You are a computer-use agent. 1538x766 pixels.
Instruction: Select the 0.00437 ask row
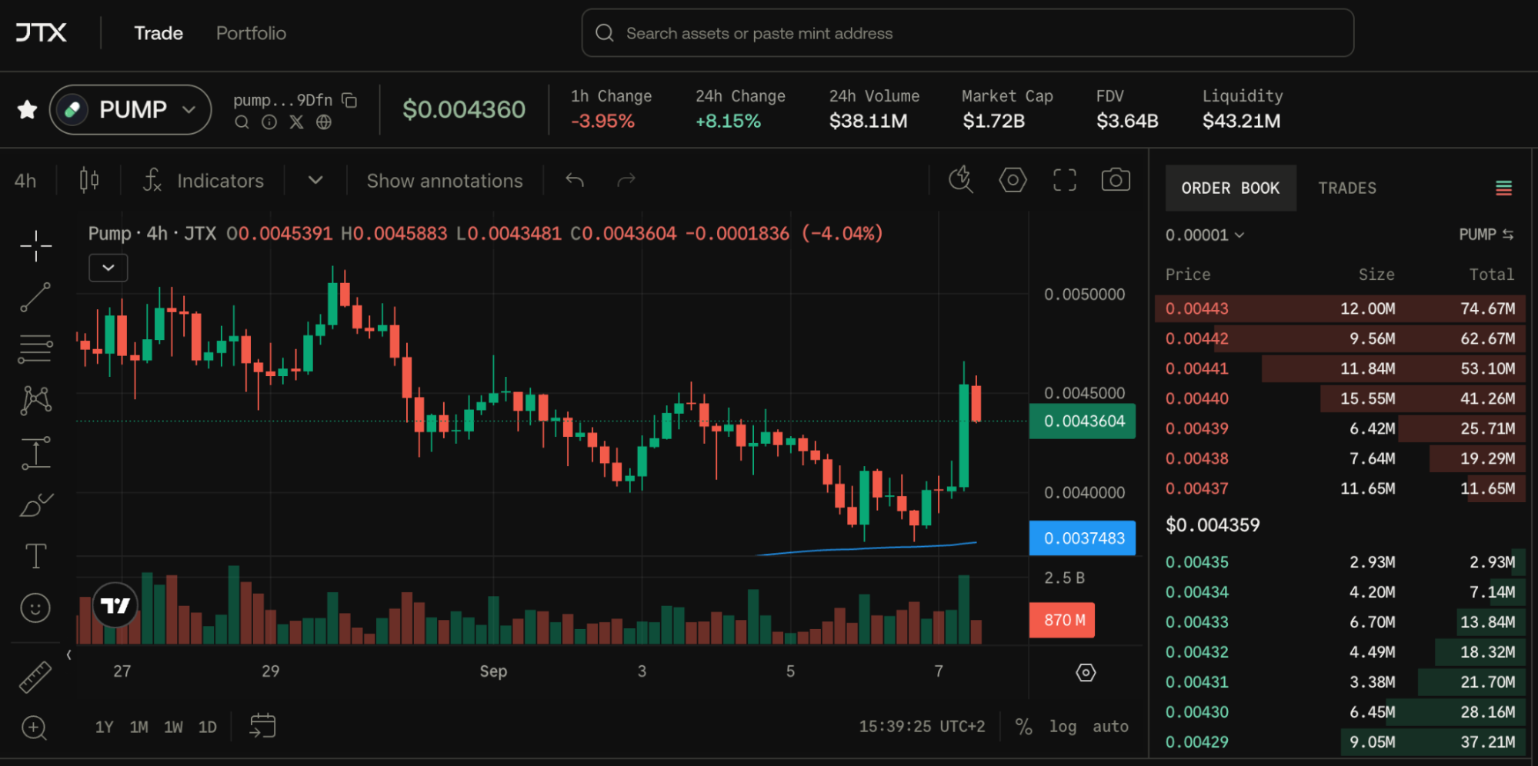point(1339,488)
